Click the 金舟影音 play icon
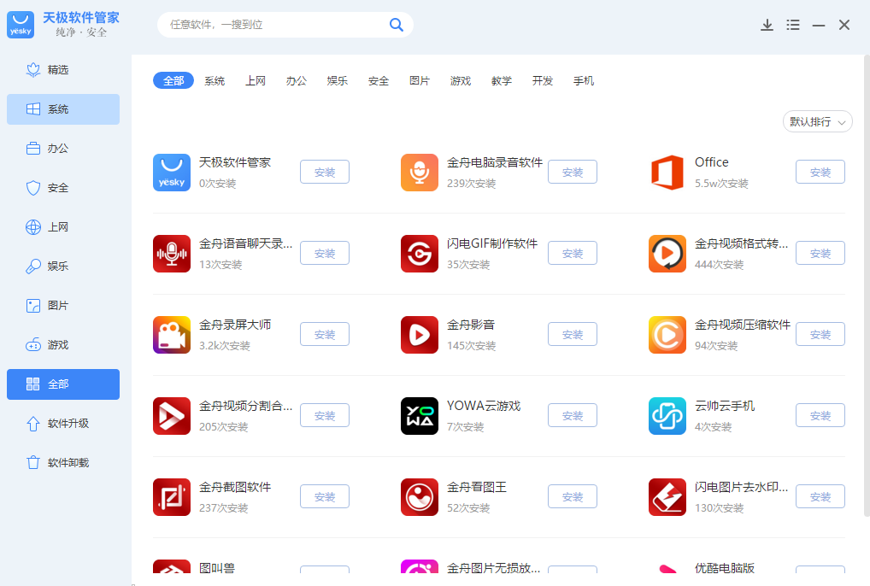Screen dimensions: 870x586 [420, 335]
